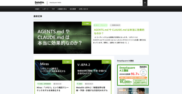Click the 生成AI tag on V-JEPA card

[x=80, y=84]
